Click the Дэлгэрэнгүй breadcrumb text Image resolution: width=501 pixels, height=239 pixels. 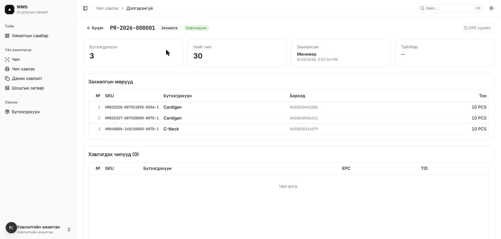[x=140, y=8]
